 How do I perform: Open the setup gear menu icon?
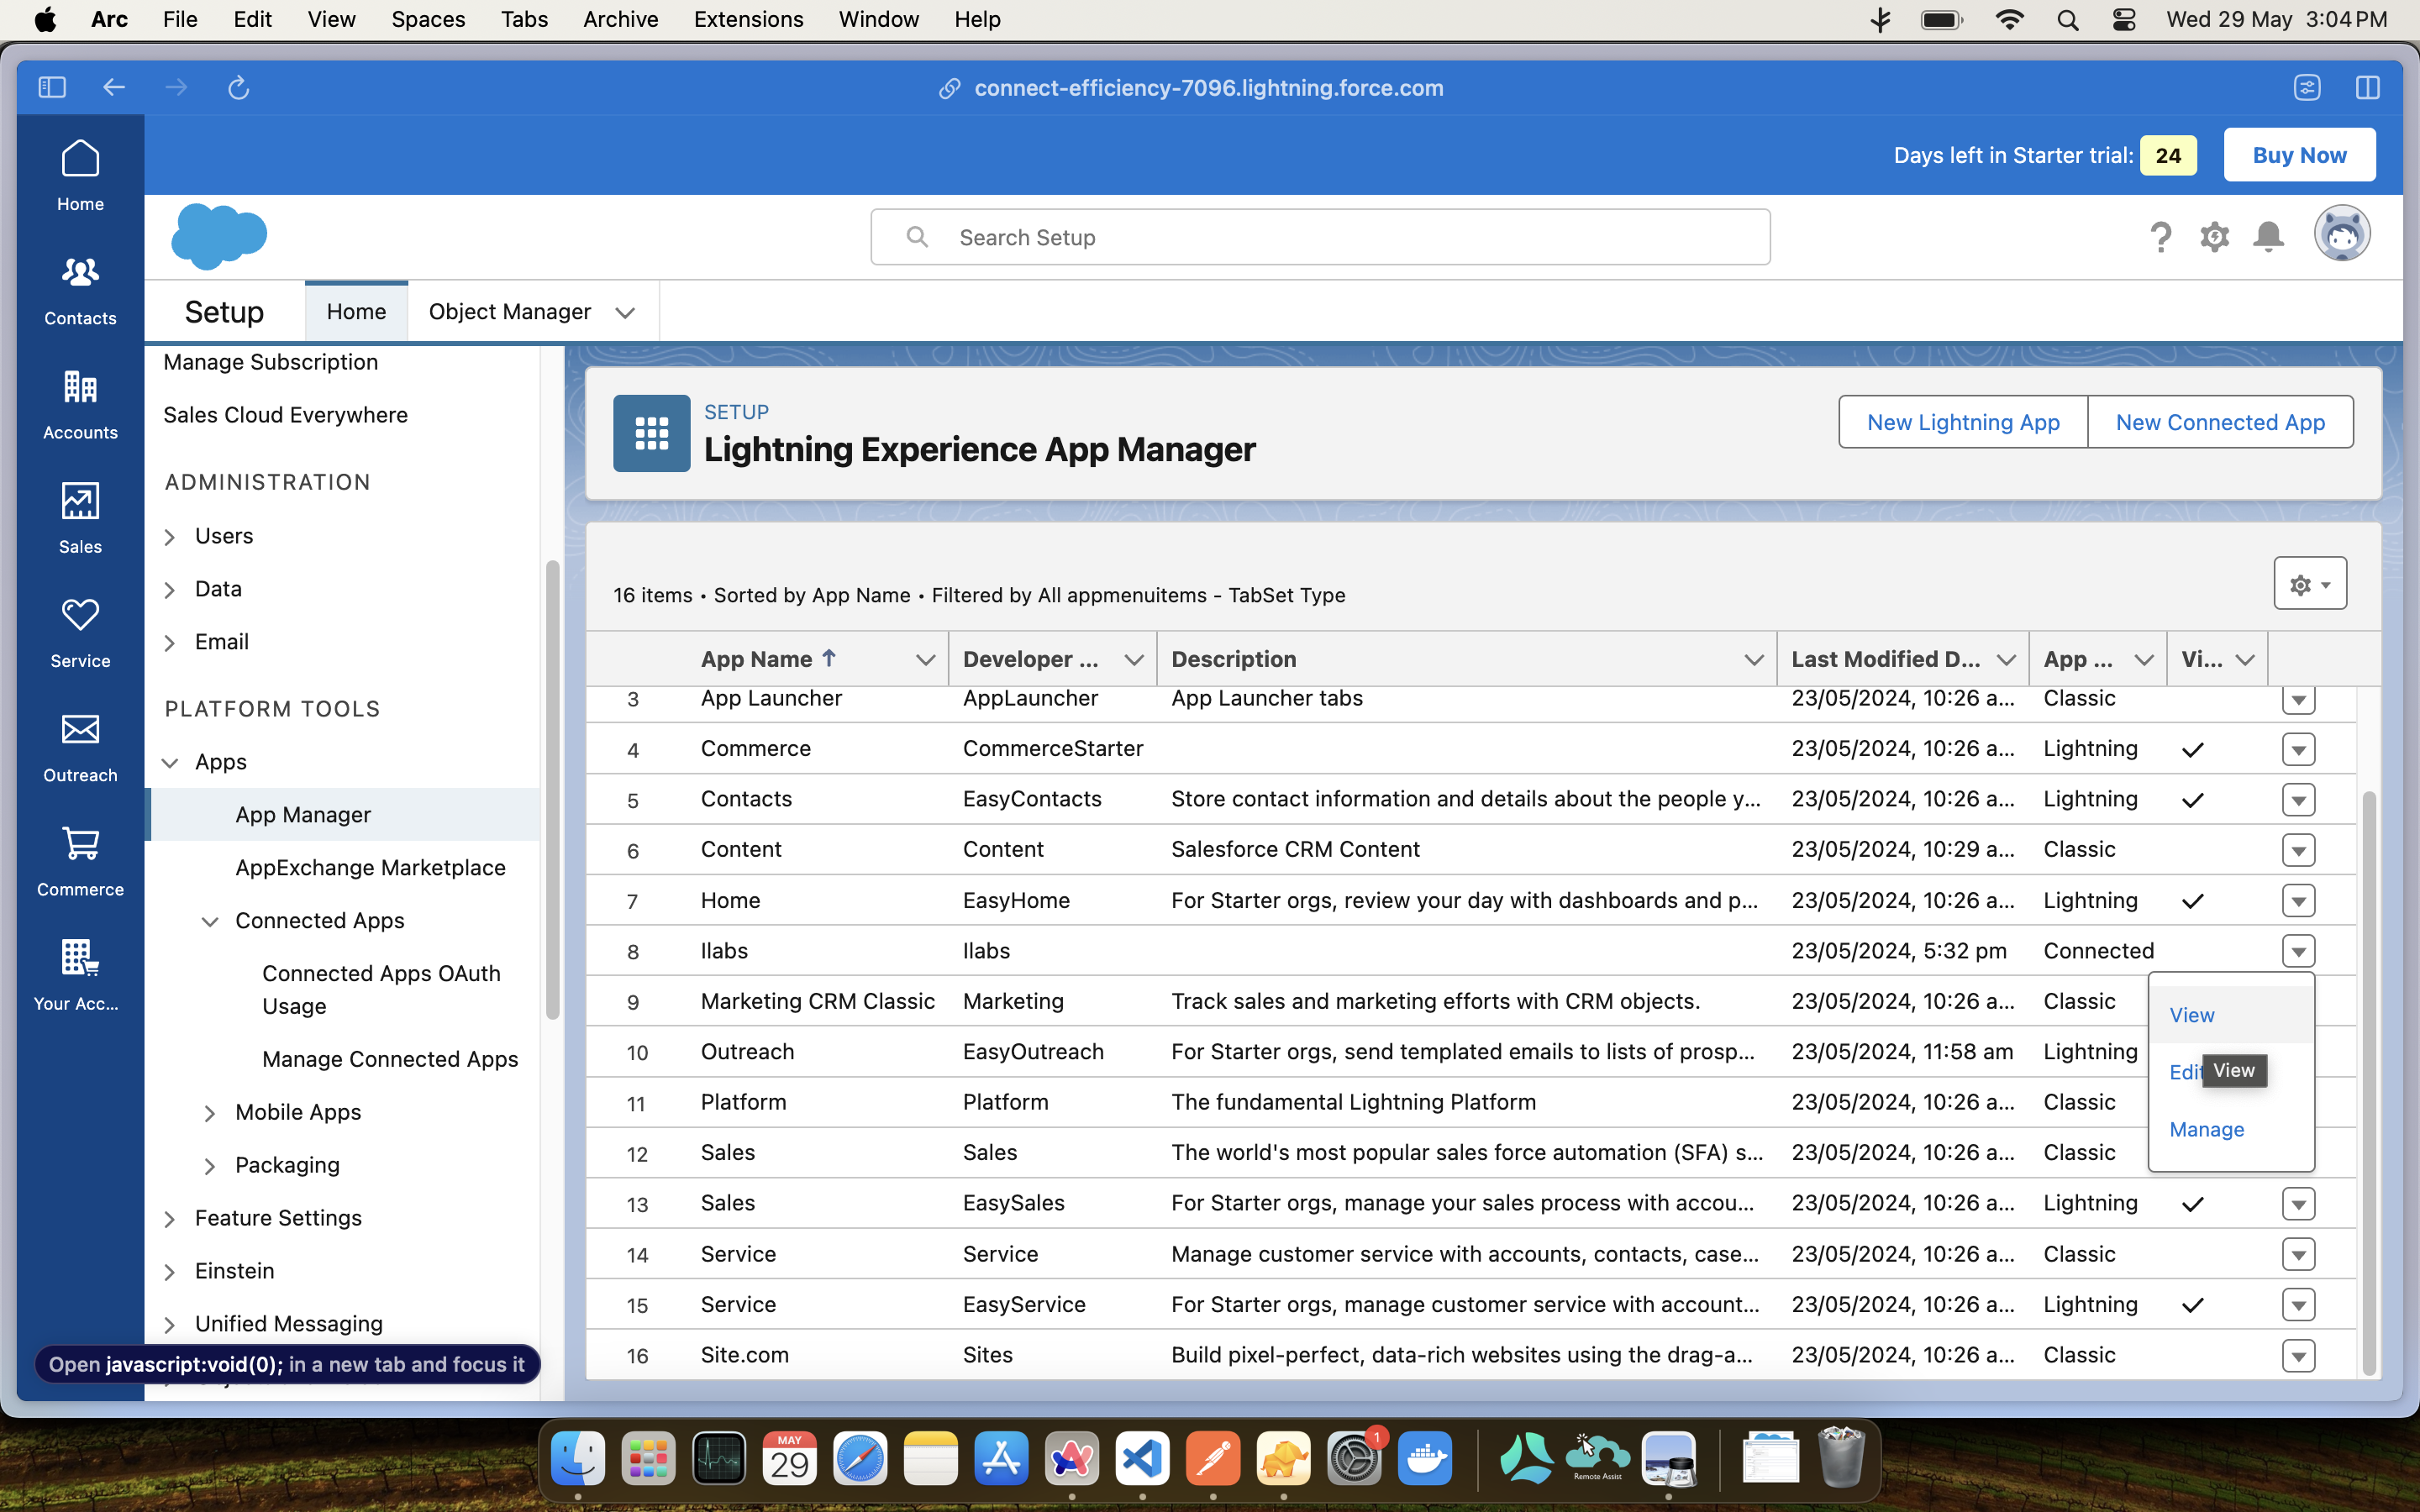(x=2214, y=237)
